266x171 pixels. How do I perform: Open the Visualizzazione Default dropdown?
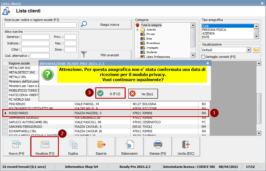[x=248, y=50]
